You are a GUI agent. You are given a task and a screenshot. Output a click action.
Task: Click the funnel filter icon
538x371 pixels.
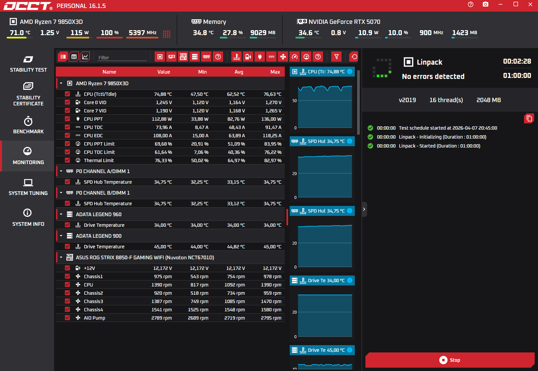click(x=337, y=57)
